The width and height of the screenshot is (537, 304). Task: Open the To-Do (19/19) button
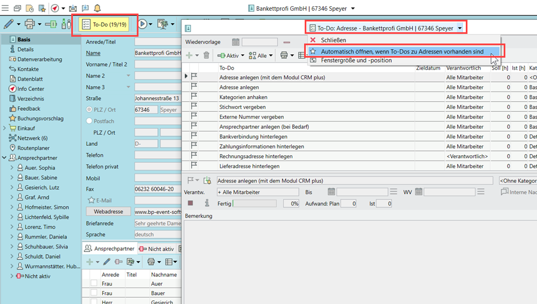click(105, 24)
